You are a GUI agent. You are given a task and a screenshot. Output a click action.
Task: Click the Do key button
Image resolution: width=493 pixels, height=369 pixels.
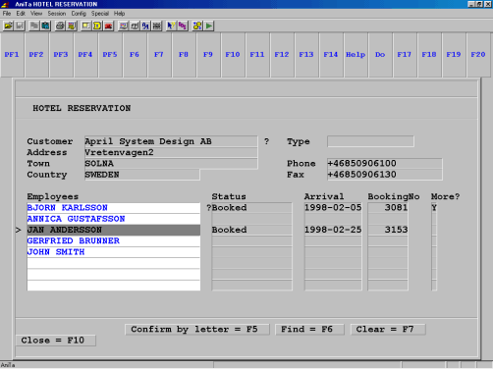380,55
